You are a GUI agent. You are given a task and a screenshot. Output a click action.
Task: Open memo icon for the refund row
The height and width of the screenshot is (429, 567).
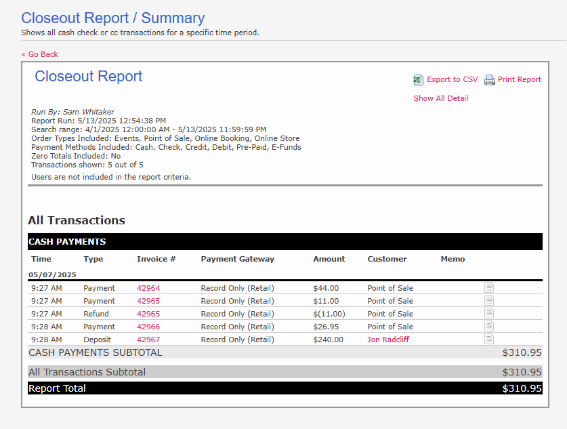489,314
